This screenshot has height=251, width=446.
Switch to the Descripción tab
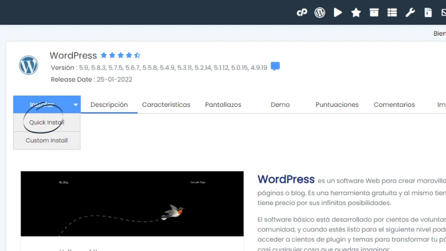[x=109, y=105]
